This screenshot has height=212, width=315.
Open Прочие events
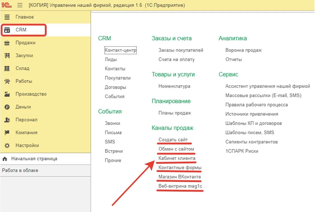[x=113, y=161]
